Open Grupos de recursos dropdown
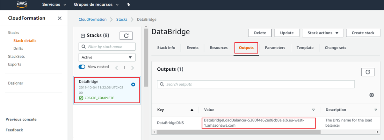 (x=96, y=5)
